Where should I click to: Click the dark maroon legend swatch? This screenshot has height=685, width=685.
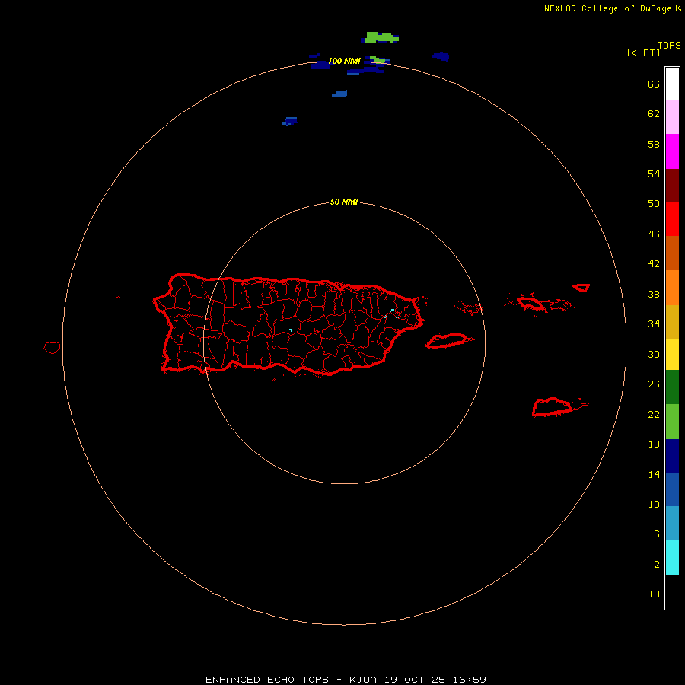click(672, 185)
